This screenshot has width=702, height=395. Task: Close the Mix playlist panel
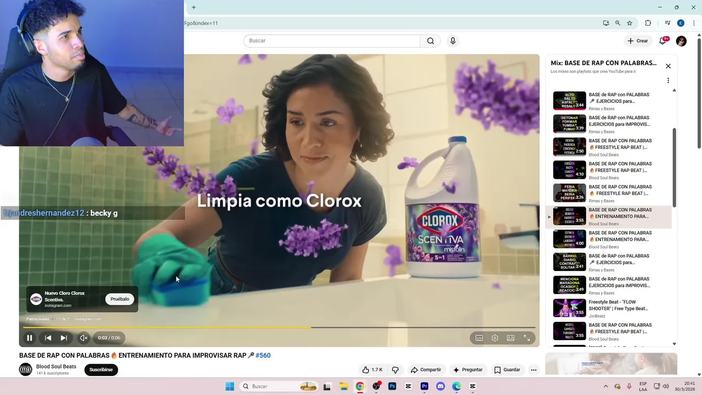(668, 66)
